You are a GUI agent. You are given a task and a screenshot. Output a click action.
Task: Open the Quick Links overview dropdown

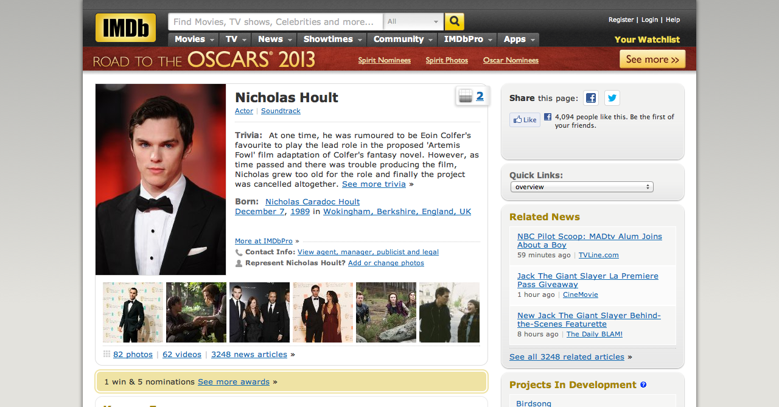[582, 187]
